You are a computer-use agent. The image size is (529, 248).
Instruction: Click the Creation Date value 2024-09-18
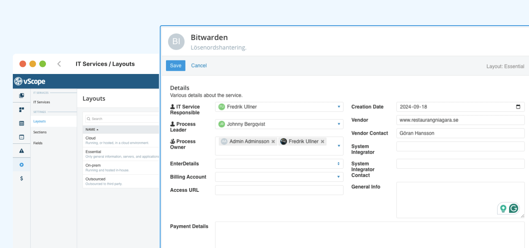click(x=414, y=107)
